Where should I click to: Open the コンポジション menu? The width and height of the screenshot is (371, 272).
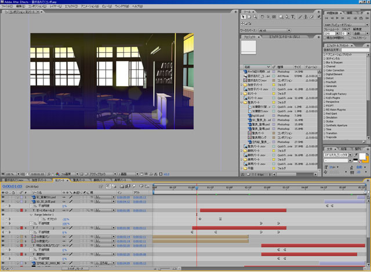click(x=37, y=6)
